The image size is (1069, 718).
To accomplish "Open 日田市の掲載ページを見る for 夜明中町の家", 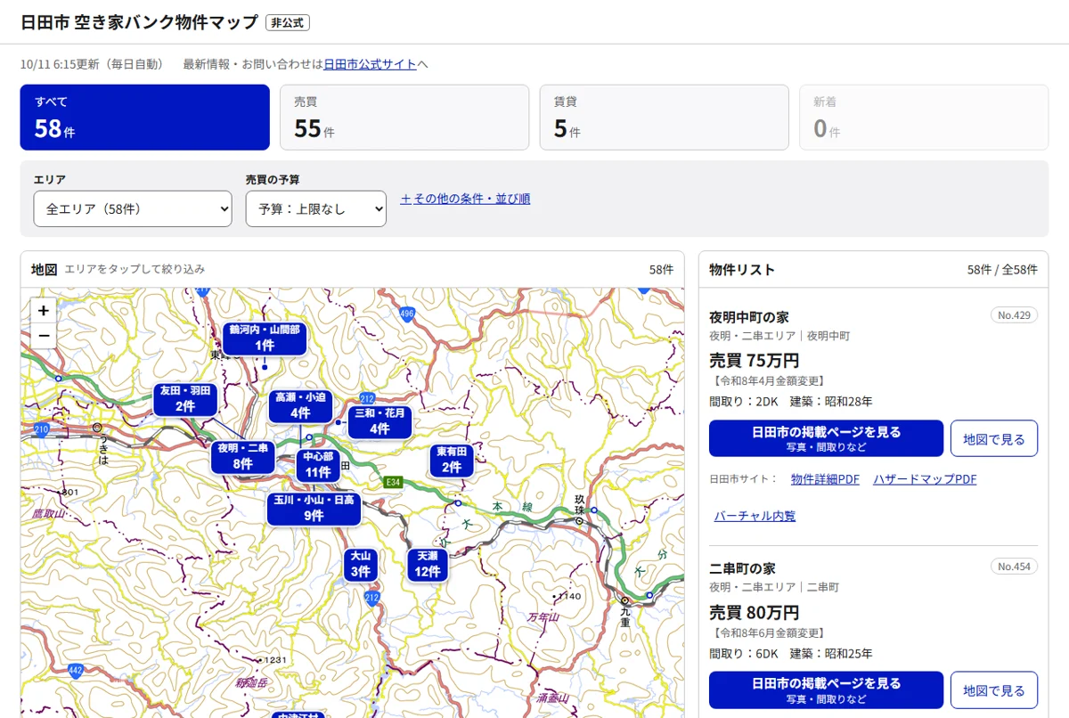I will [826, 438].
